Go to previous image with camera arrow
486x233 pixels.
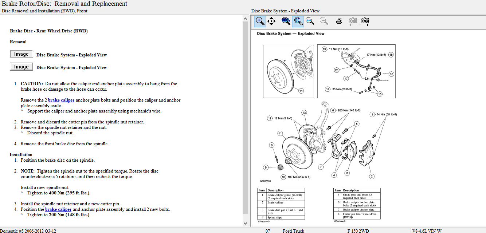click(x=352, y=21)
